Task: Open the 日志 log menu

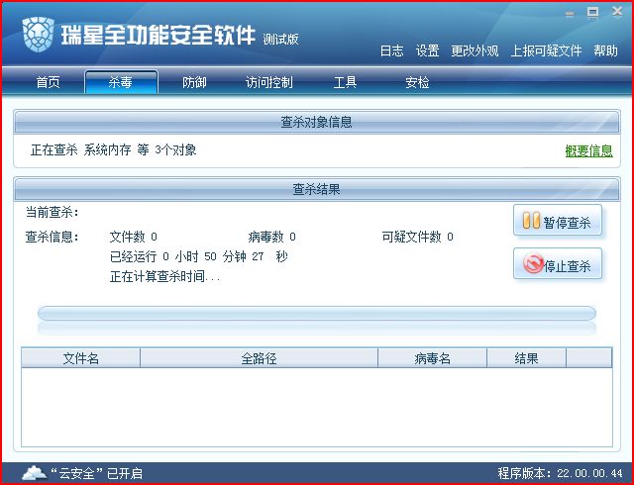Action: tap(392, 50)
